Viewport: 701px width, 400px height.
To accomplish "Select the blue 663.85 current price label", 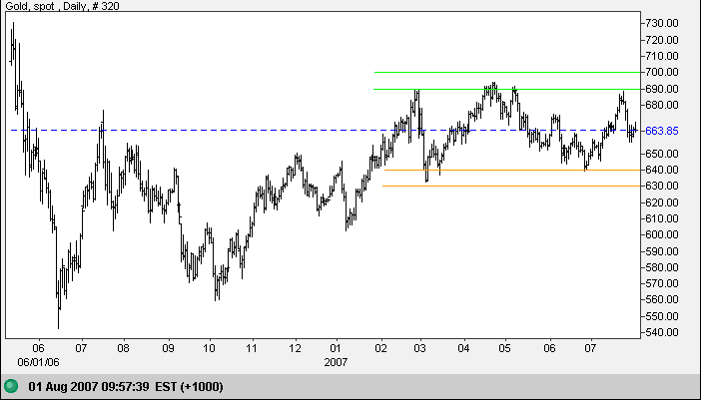I will [x=662, y=131].
